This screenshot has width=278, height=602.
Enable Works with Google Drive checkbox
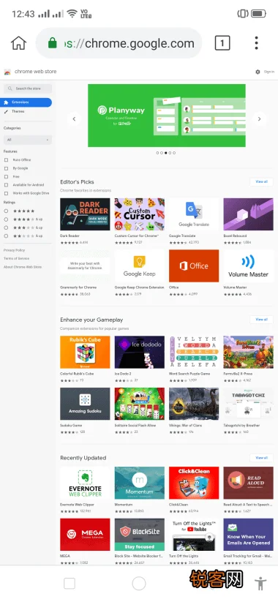[6, 194]
